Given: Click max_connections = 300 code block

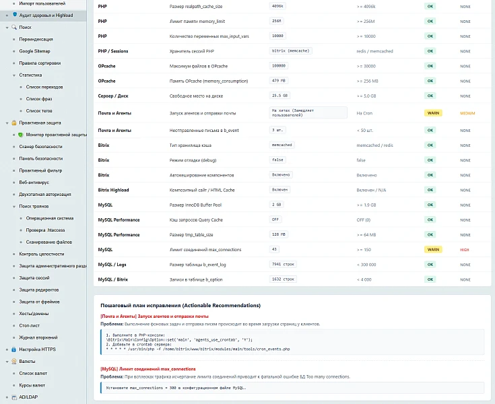Looking at the screenshot, I should click(292, 388).
